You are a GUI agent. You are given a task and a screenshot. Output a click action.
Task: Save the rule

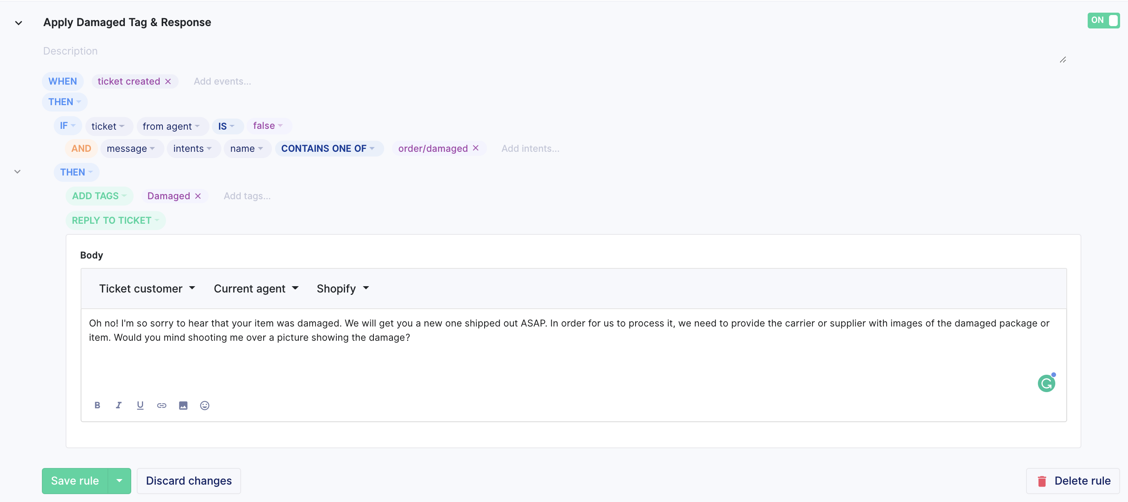[75, 481]
